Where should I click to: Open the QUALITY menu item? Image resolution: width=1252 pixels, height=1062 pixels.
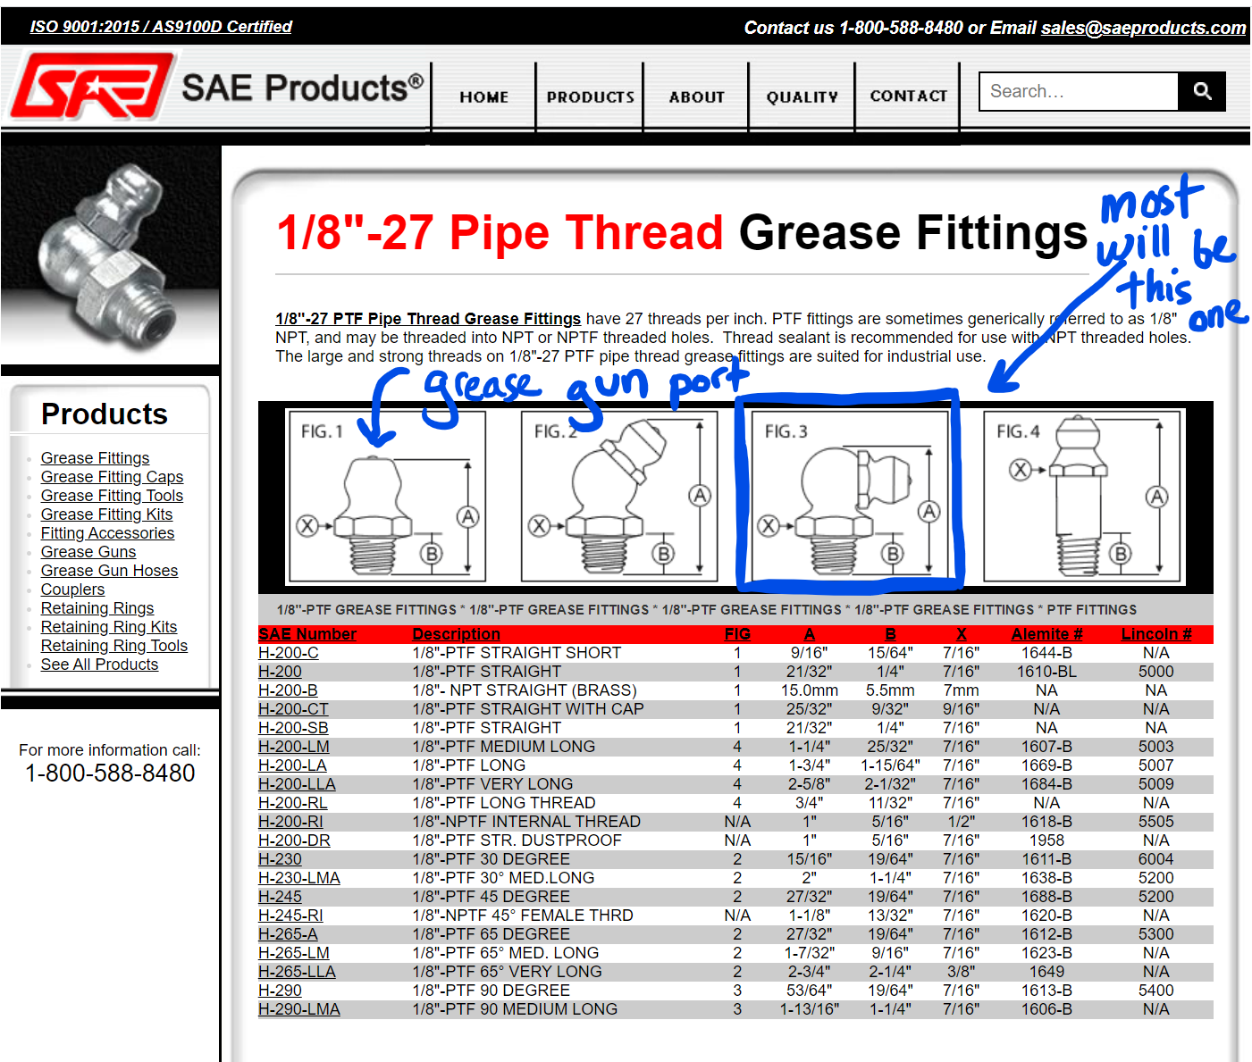pos(802,96)
